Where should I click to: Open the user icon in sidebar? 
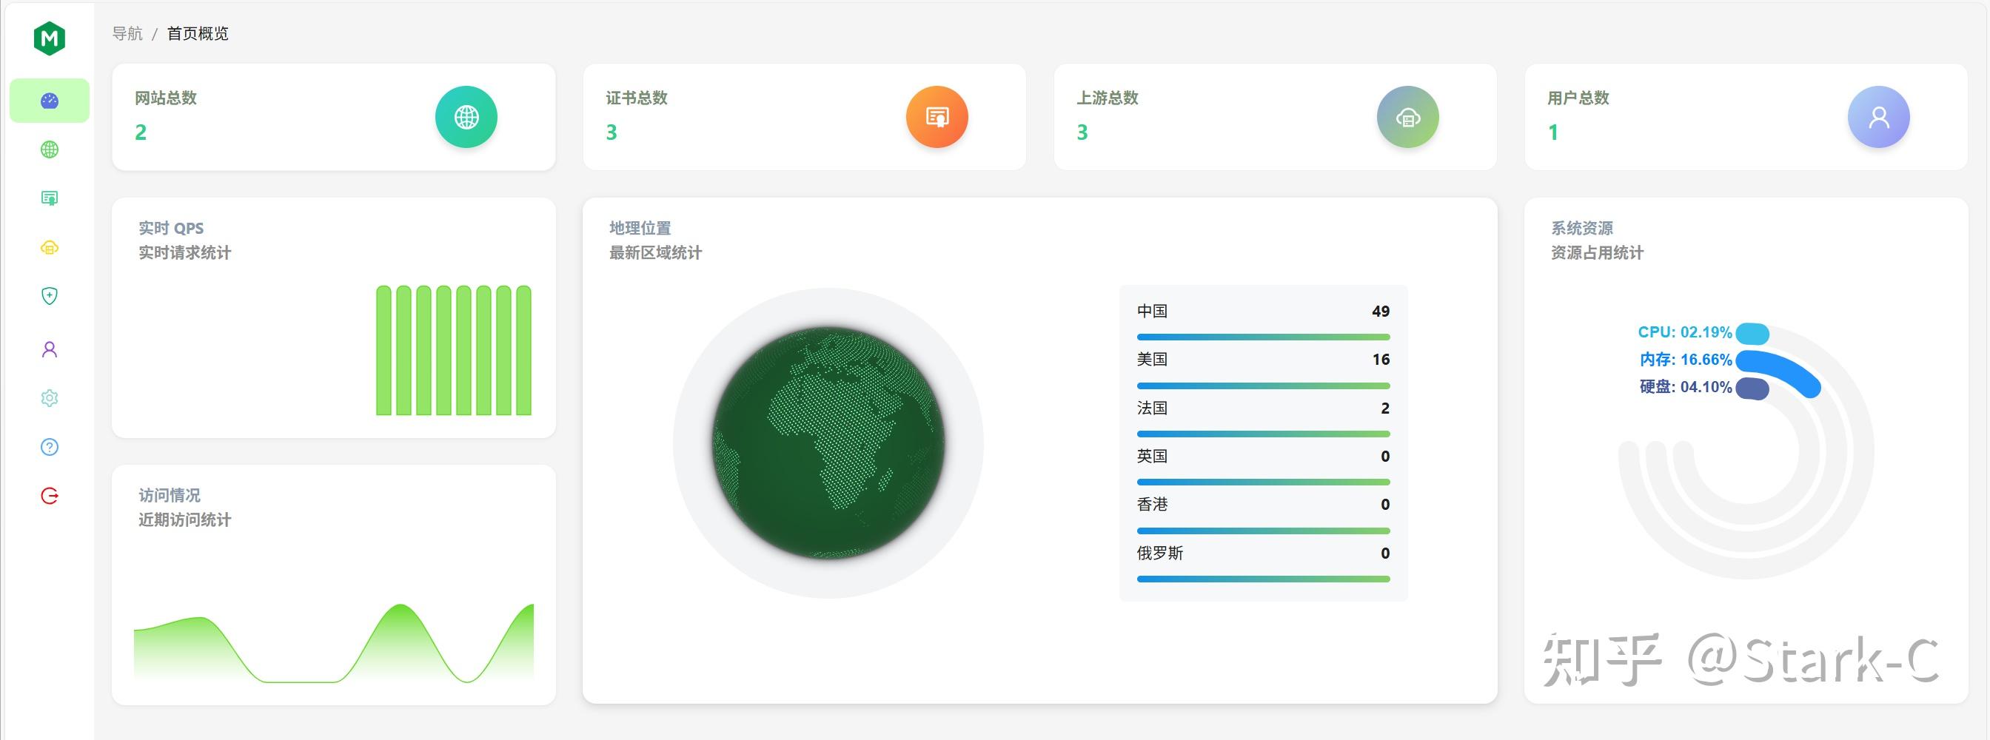click(x=50, y=349)
